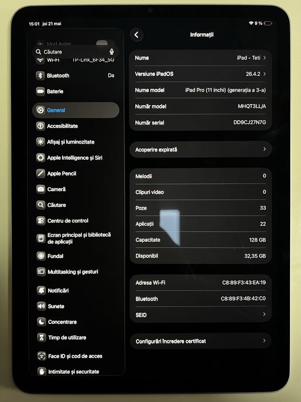The image size is (301, 402).
Task: Select Bluetooth label in sidebar
Action: pos(58,76)
